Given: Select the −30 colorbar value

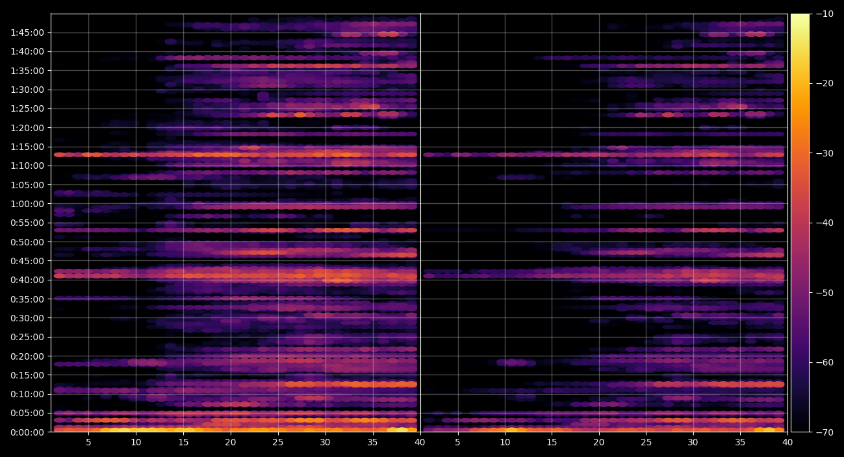Looking at the screenshot, I should pos(825,153).
